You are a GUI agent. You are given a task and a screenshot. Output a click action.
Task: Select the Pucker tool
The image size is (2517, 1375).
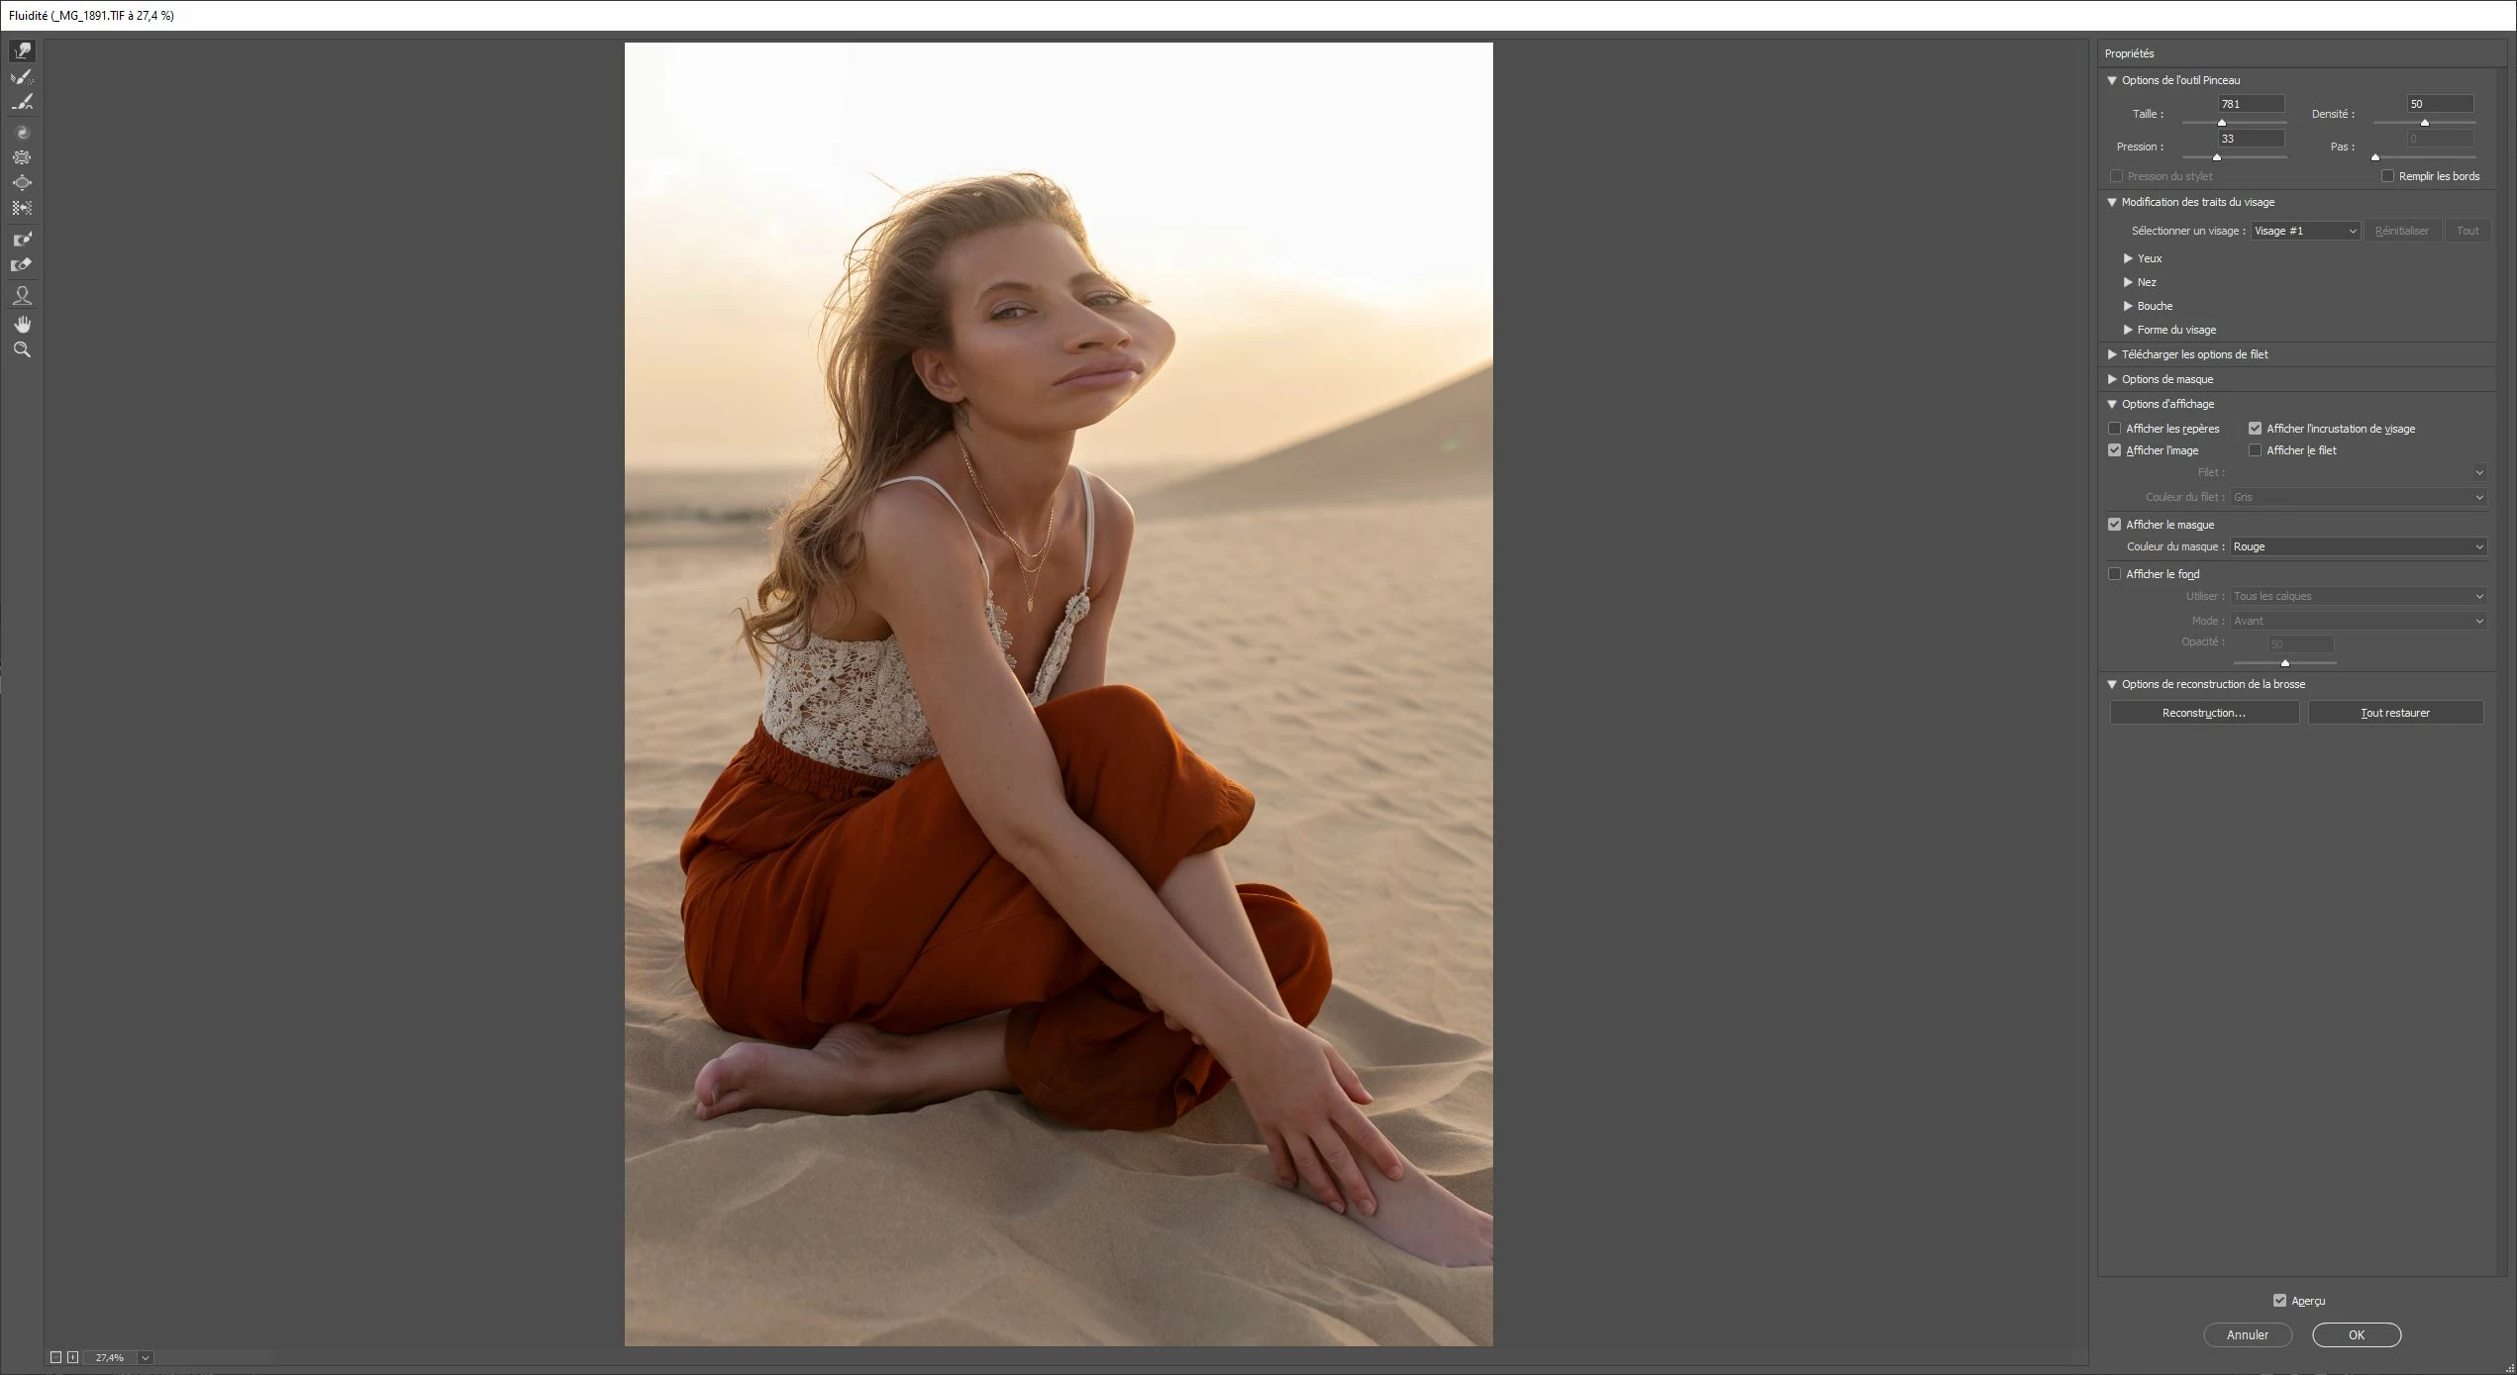click(x=22, y=157)
